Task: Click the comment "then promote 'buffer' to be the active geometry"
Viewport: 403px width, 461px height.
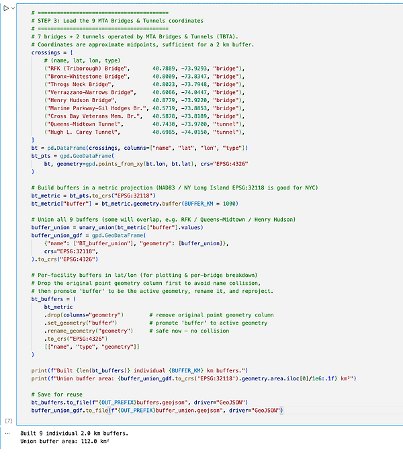Action: pyautogui.click(x=152, y=291)
